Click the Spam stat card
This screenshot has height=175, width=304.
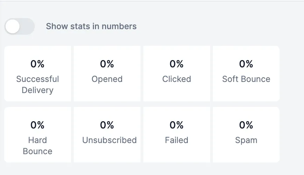246,135
